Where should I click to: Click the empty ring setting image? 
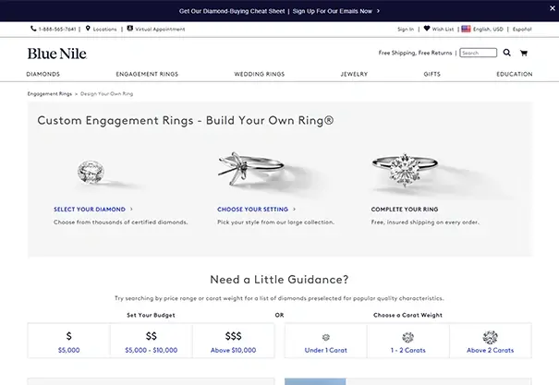click(x=251, y=169)
